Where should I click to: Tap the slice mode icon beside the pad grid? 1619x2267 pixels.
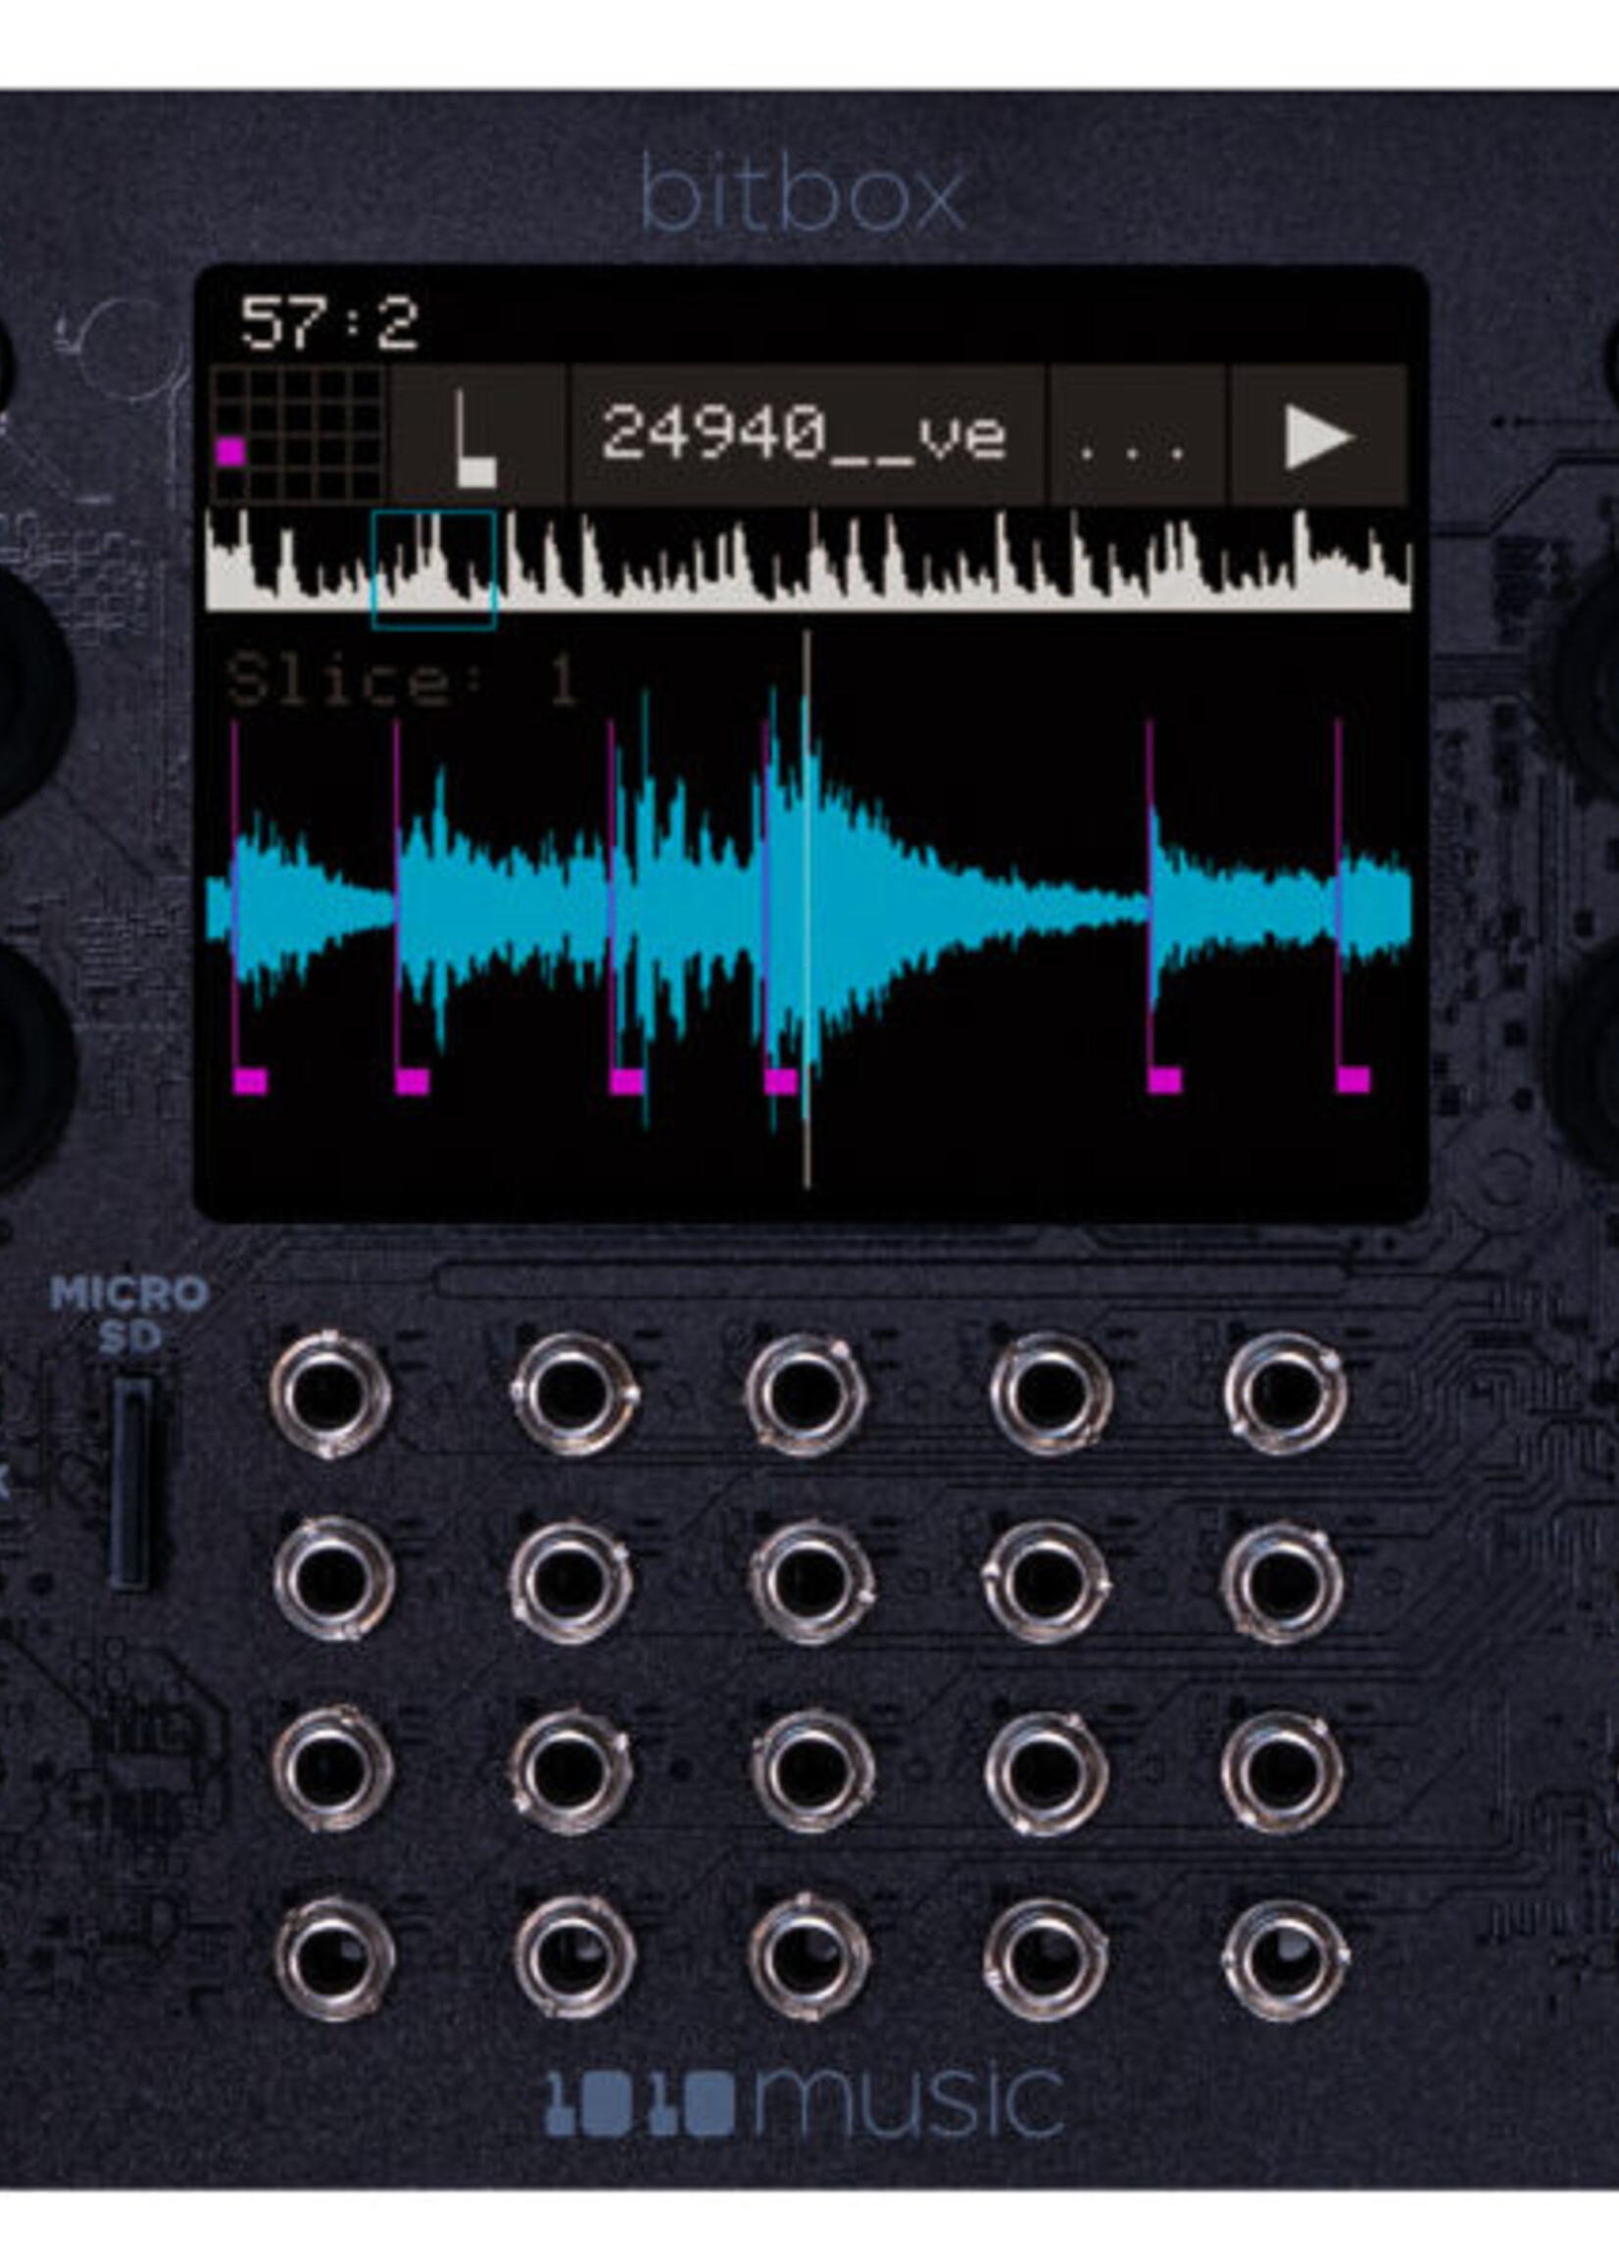[477, 434]
